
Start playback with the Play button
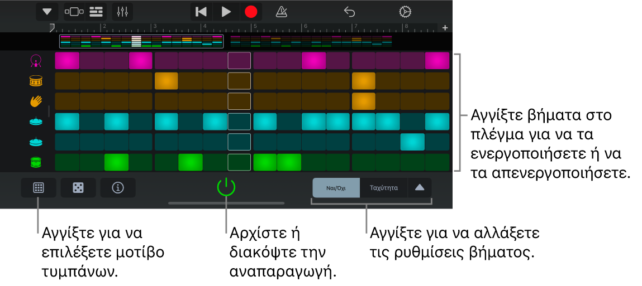coord(226,12)
